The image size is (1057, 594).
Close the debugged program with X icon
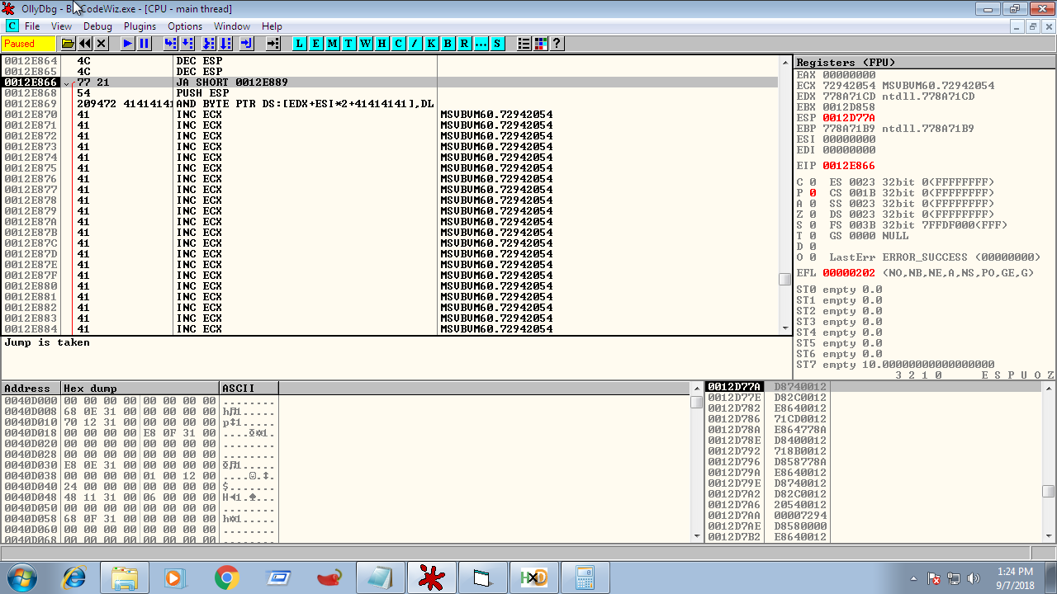coord(102,44)
